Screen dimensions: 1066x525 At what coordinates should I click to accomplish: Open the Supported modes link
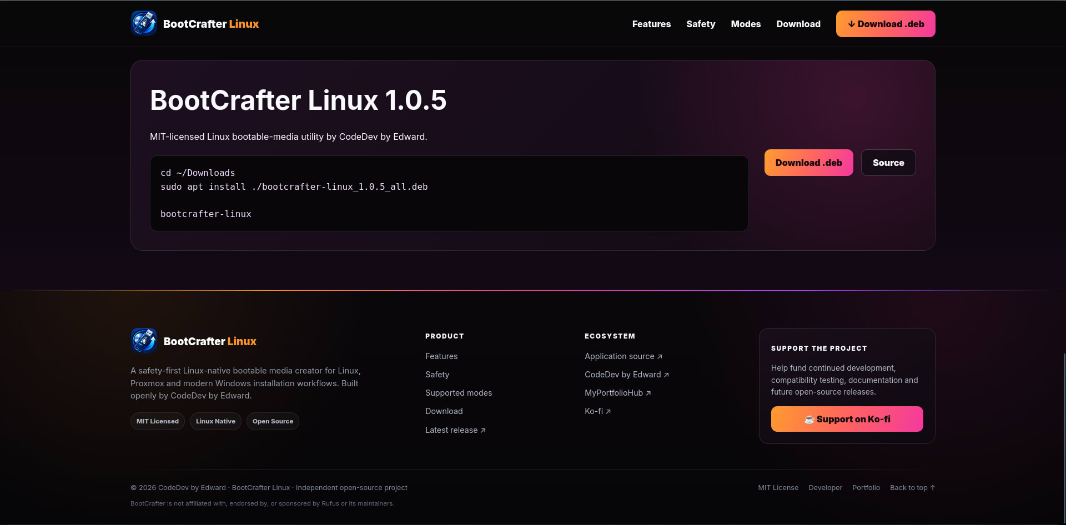click(459, 393)
